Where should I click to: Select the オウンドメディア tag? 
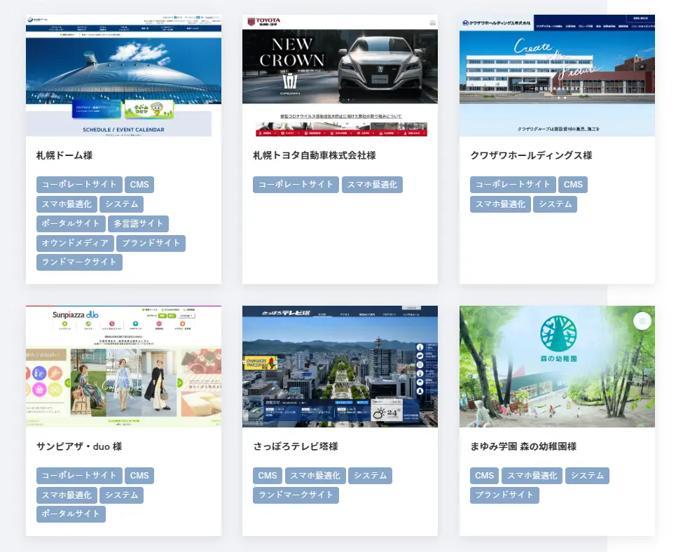coord(75,243)
